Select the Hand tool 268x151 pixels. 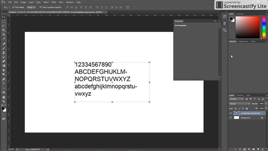pos(4,97)
